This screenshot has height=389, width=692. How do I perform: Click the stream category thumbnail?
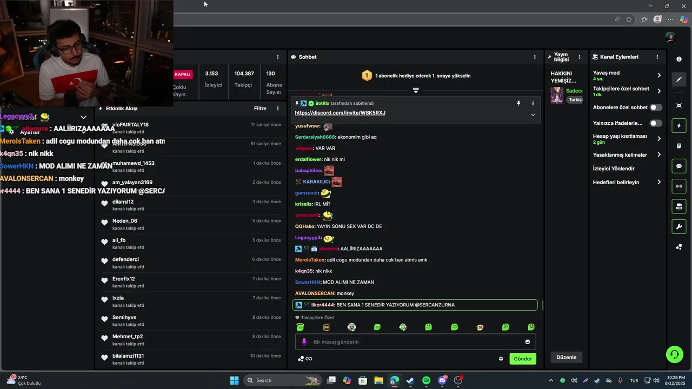(x=557, y=95)
